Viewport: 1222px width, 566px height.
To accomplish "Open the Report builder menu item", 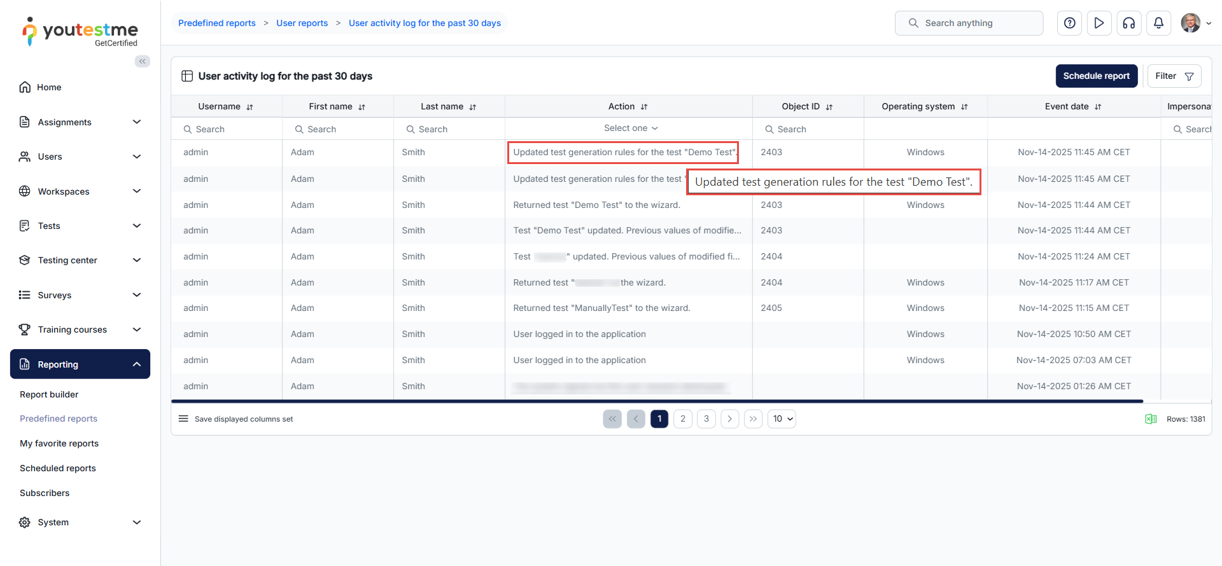I will pos(49,394).
